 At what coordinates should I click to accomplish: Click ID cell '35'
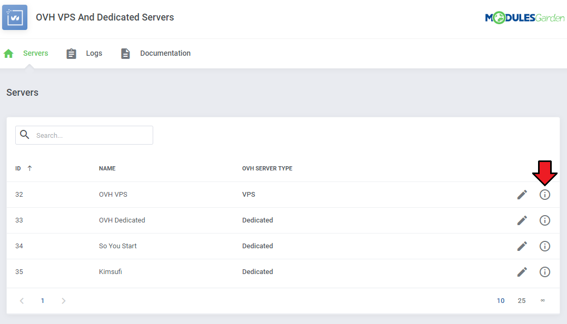19,271
